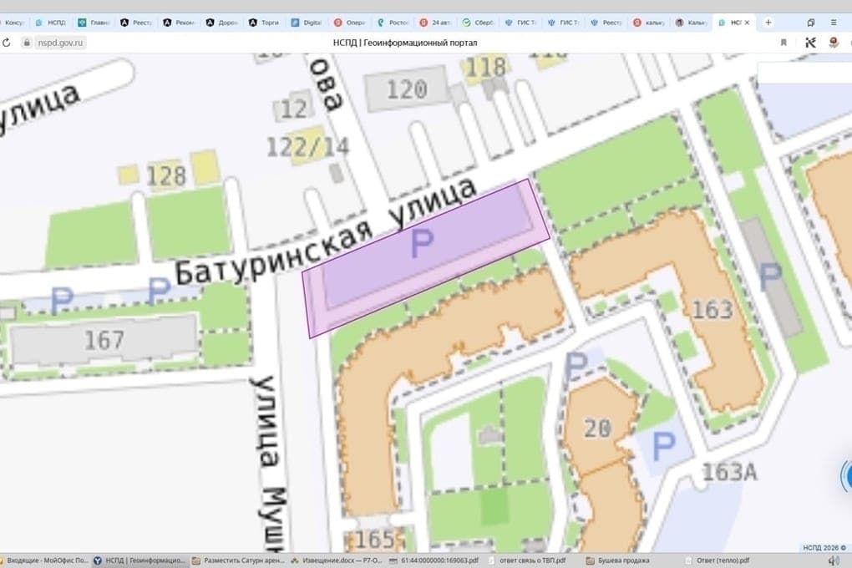Open the Извещение.docx taskbar item
The height and width of the screenshot is (568, 852).
coord(337,560)
